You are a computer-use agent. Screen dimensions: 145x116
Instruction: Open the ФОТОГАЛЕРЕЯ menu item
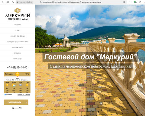point(18,47)
